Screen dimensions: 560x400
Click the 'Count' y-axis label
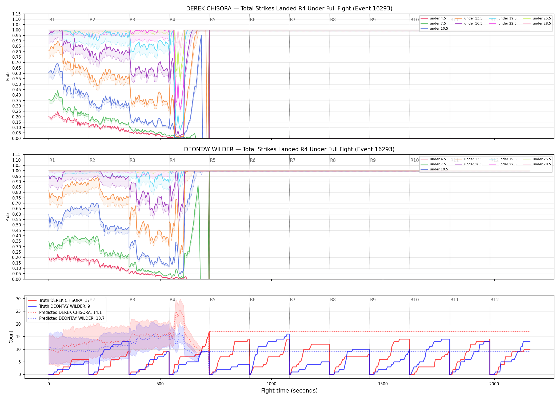point(11,337)
